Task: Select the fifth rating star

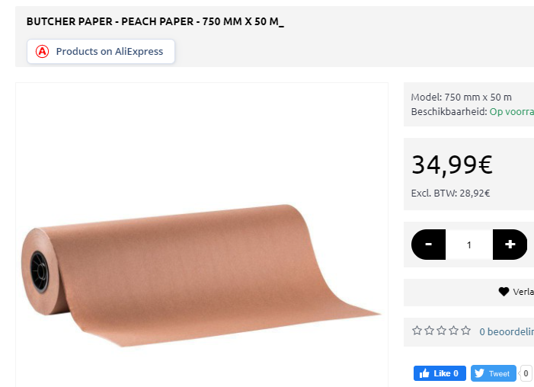Action: [465, 331]
